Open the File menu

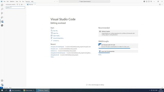pyautogui.click(x=5, y=2)
